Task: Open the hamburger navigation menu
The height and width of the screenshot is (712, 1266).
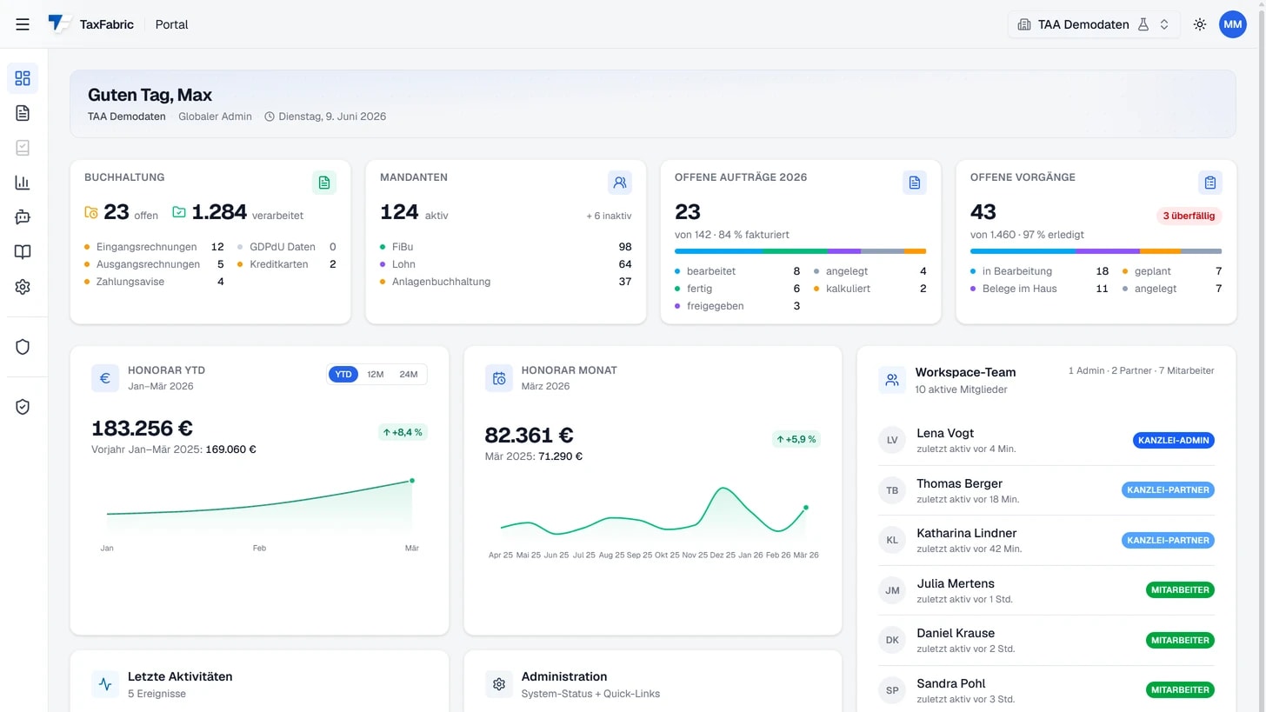Action: pos(23,24)
